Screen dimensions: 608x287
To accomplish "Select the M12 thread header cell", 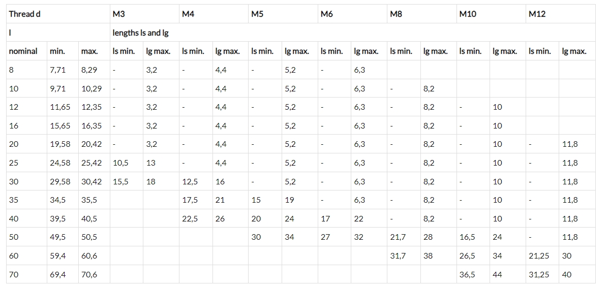I will (x=560, y=14).
